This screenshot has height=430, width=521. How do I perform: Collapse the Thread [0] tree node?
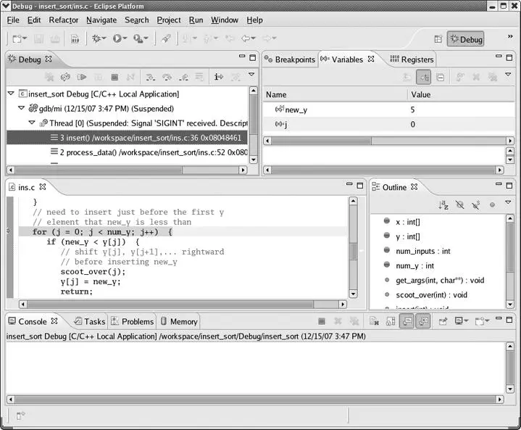31,123
